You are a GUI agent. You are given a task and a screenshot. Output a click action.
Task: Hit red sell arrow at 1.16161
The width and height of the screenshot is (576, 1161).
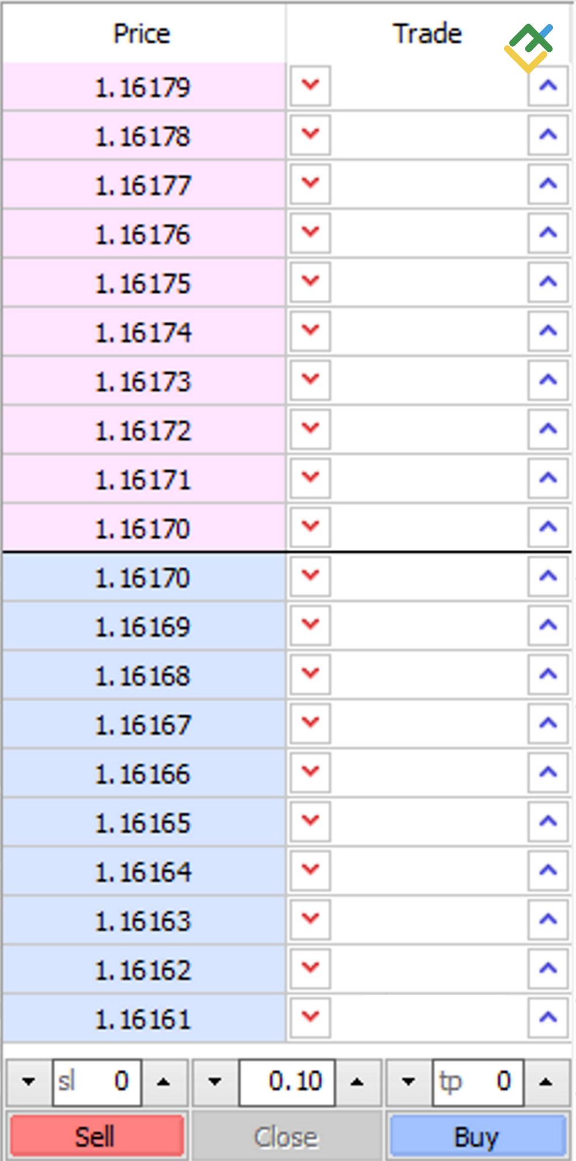pos(310,1017)
